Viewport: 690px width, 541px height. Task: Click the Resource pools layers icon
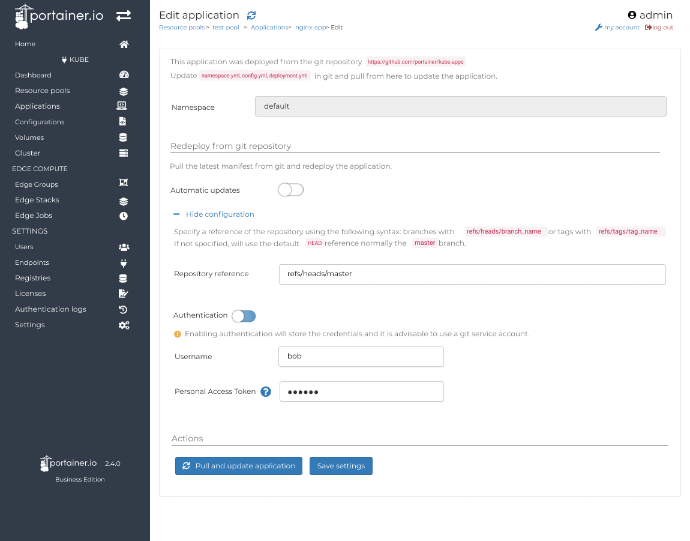[x=124, y=91]
